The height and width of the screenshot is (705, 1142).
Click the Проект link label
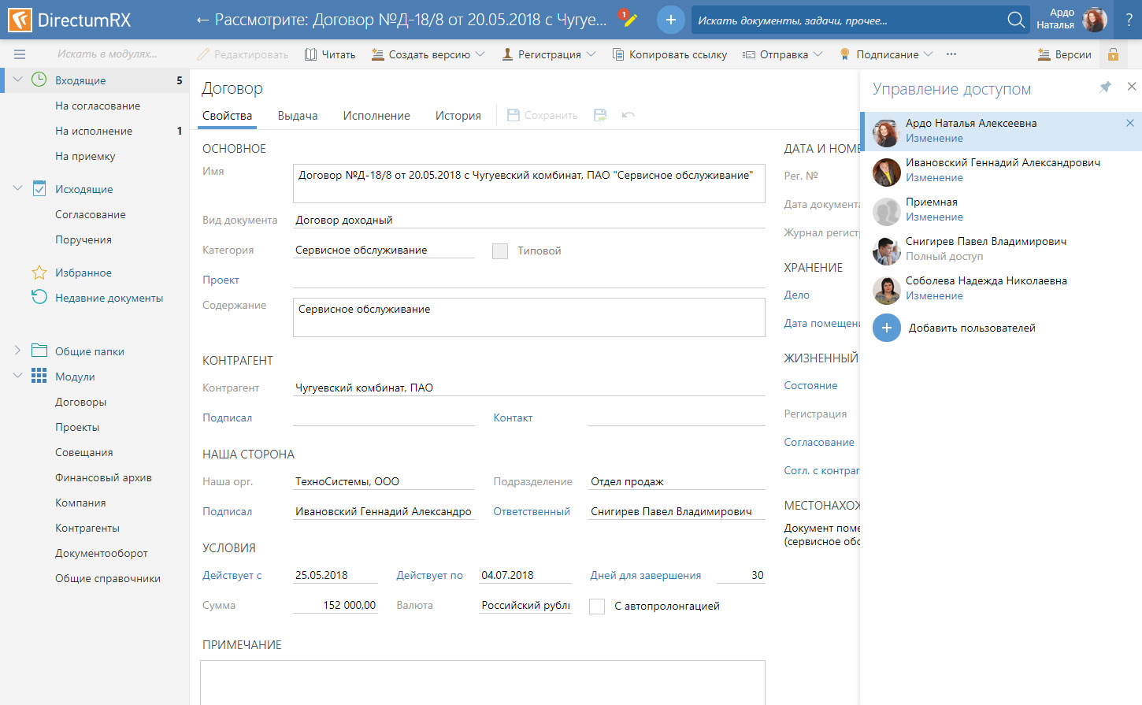221,280
